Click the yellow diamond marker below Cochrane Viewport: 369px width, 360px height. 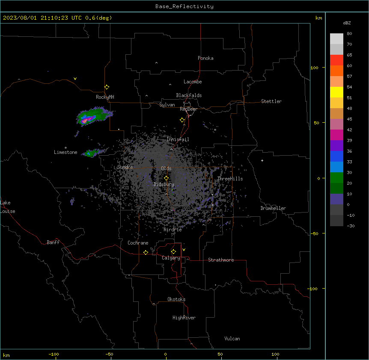pos(146,252)
